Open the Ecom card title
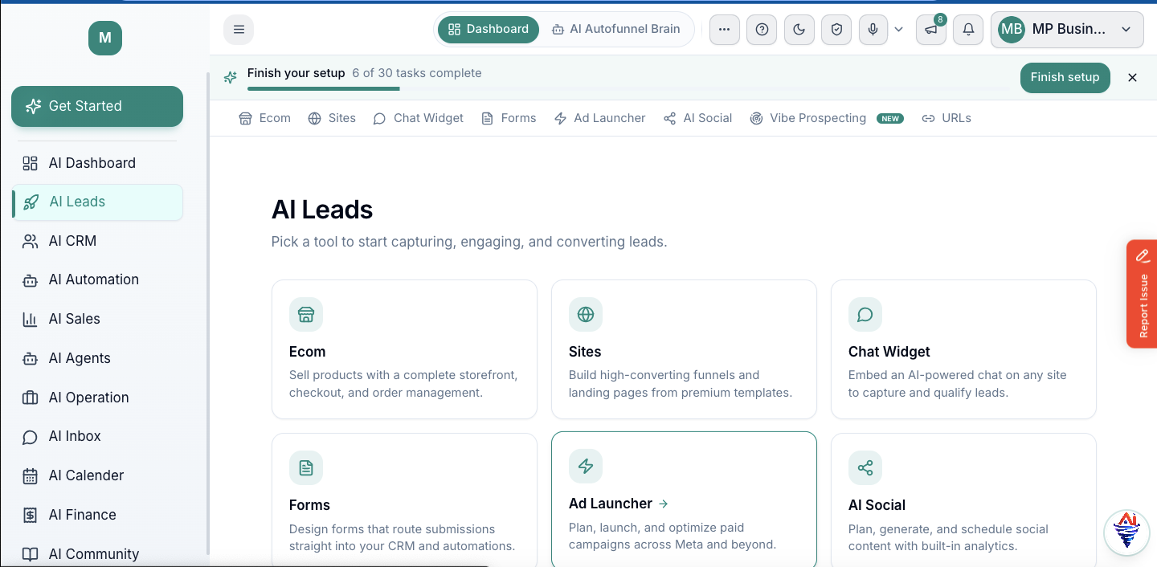This screenshot has width=1157, height=567. coord(308,352)
